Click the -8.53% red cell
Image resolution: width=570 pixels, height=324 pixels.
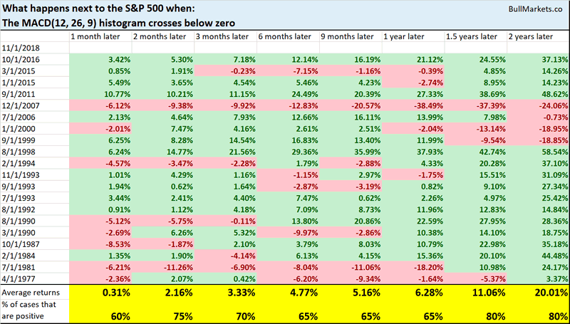pos(115,246)
